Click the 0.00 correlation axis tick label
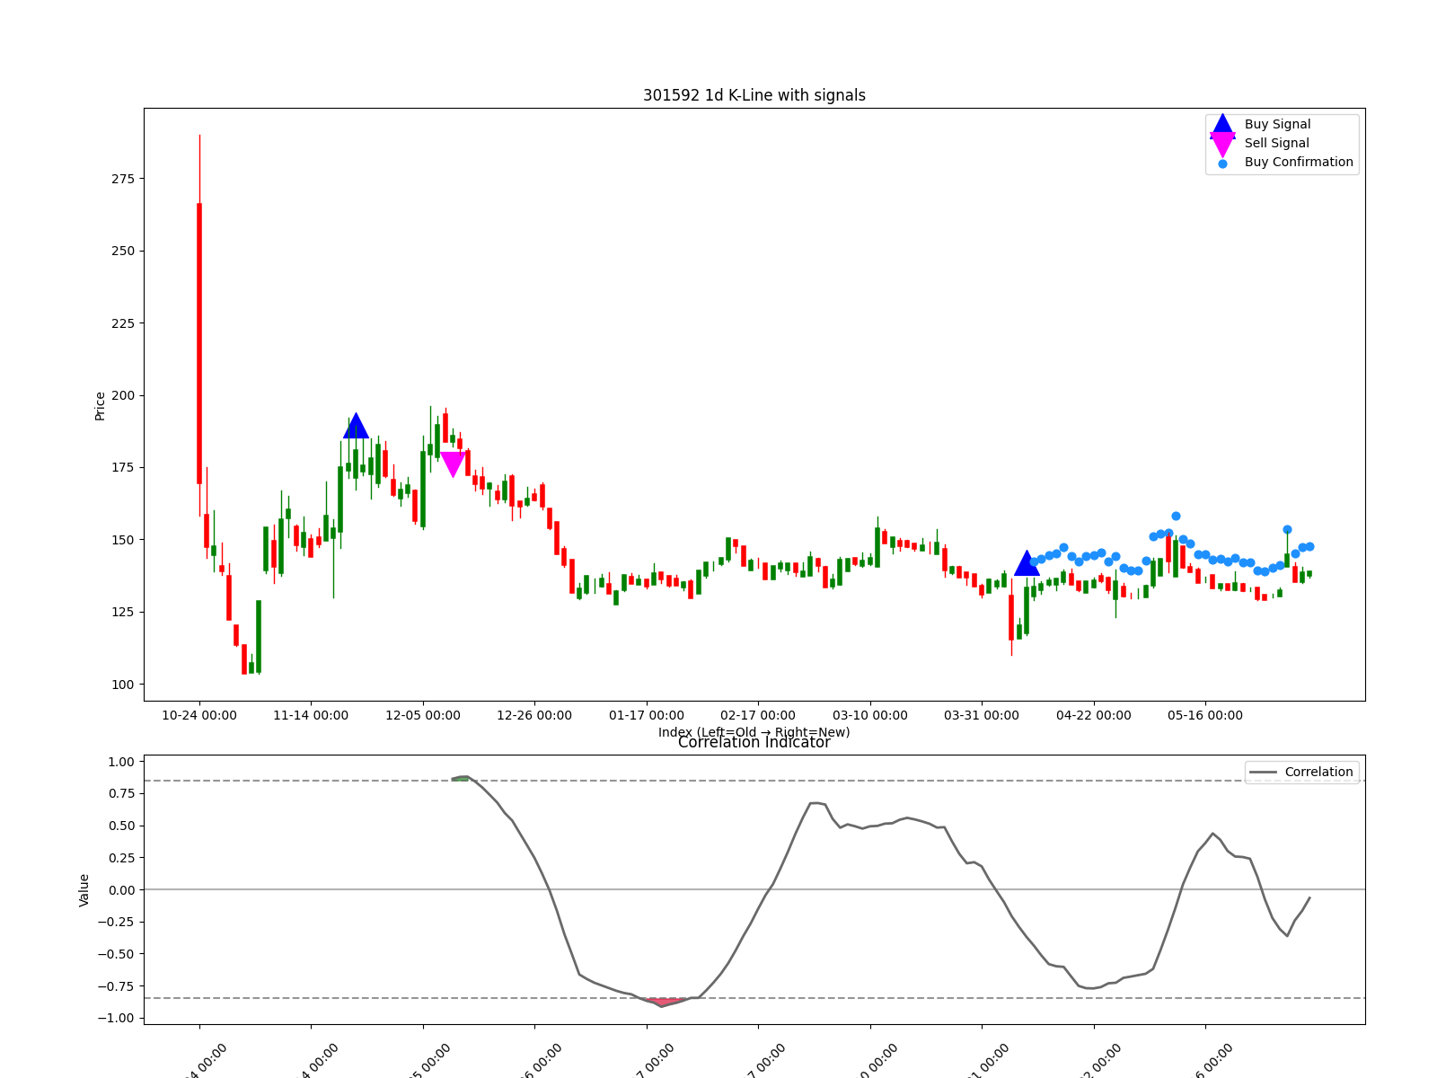The width and height of the screenshot is (1437, 1078). point(121,890)
